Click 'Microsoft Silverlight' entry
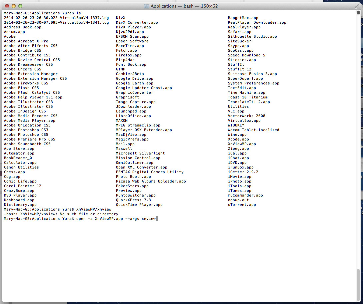Viewport: 363px width, 304px height. (x=140, y=153)
